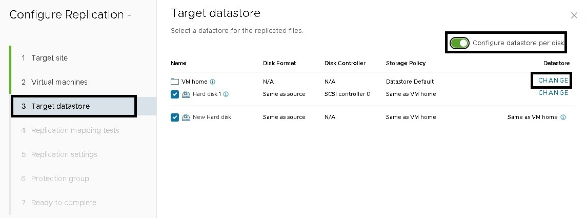Toggle Configure datastore per disk switch
This screenshot has height=218, width=586.
tap(459, 43)
